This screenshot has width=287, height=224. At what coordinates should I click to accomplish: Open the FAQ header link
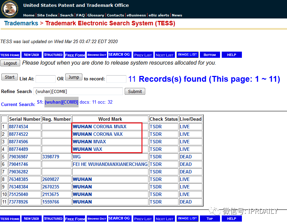tap(80, 15)
